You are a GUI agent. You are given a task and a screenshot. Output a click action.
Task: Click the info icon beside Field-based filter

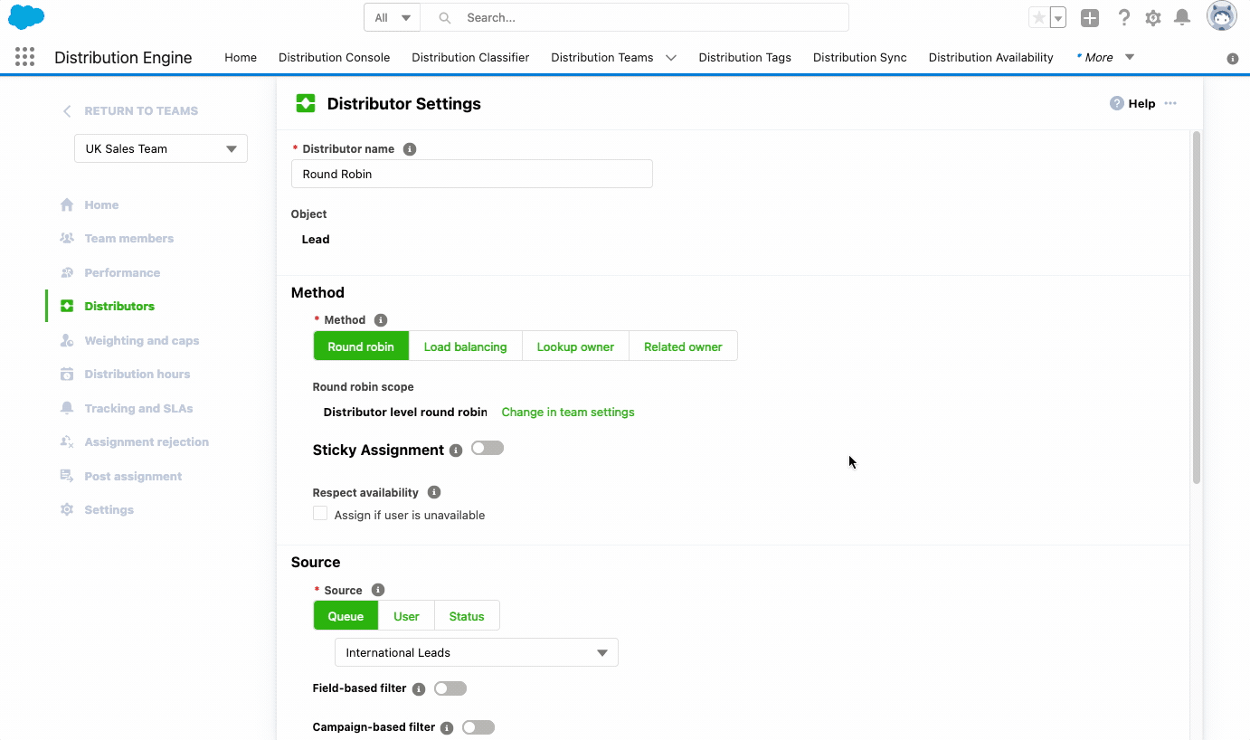419,689
